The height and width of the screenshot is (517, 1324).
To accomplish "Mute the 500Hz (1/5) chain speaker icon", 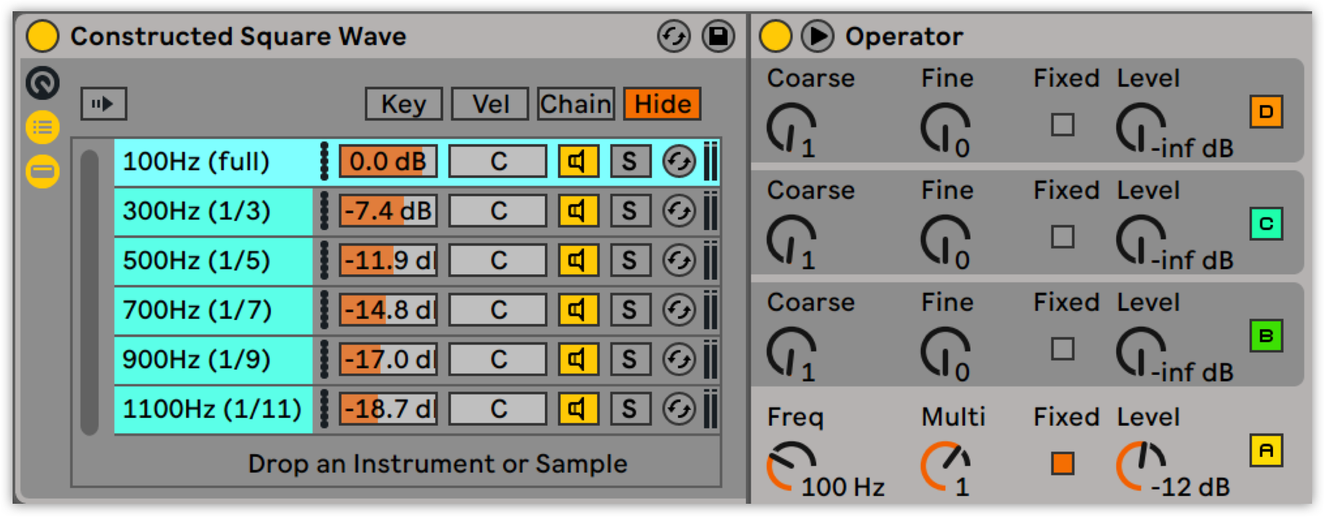I will pos(578,260).
